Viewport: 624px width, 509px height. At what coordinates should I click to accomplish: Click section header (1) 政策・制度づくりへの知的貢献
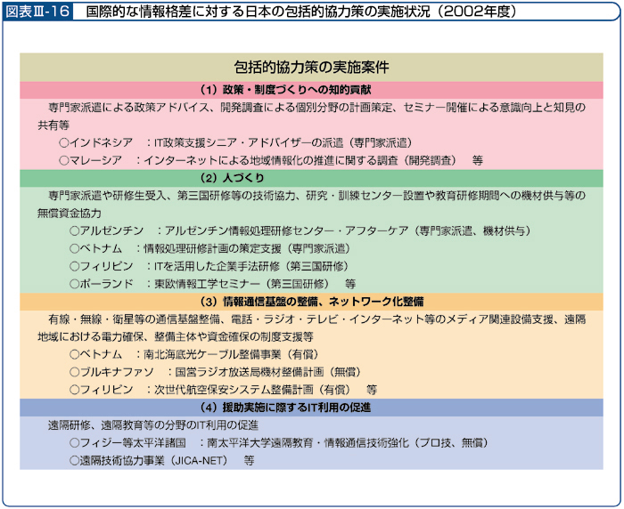pyautogui.click(x=285, y=90)
